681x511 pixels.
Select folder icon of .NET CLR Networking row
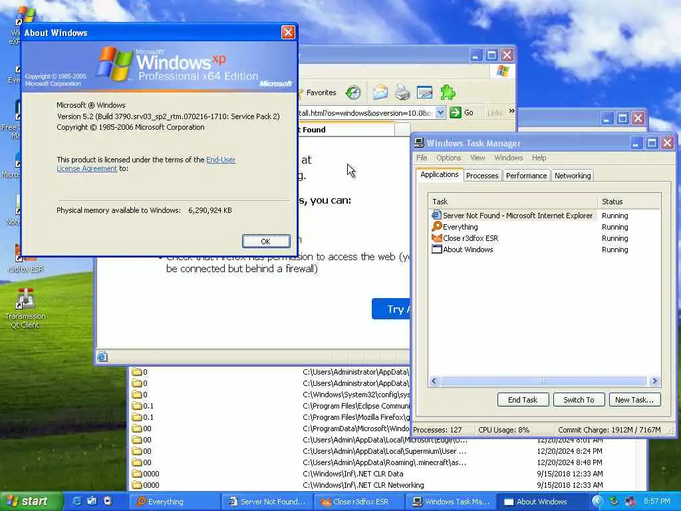137,485
